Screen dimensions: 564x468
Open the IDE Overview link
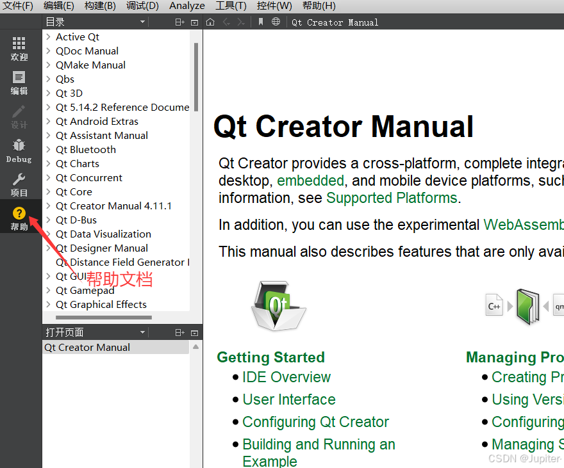[x=286, y=377]
